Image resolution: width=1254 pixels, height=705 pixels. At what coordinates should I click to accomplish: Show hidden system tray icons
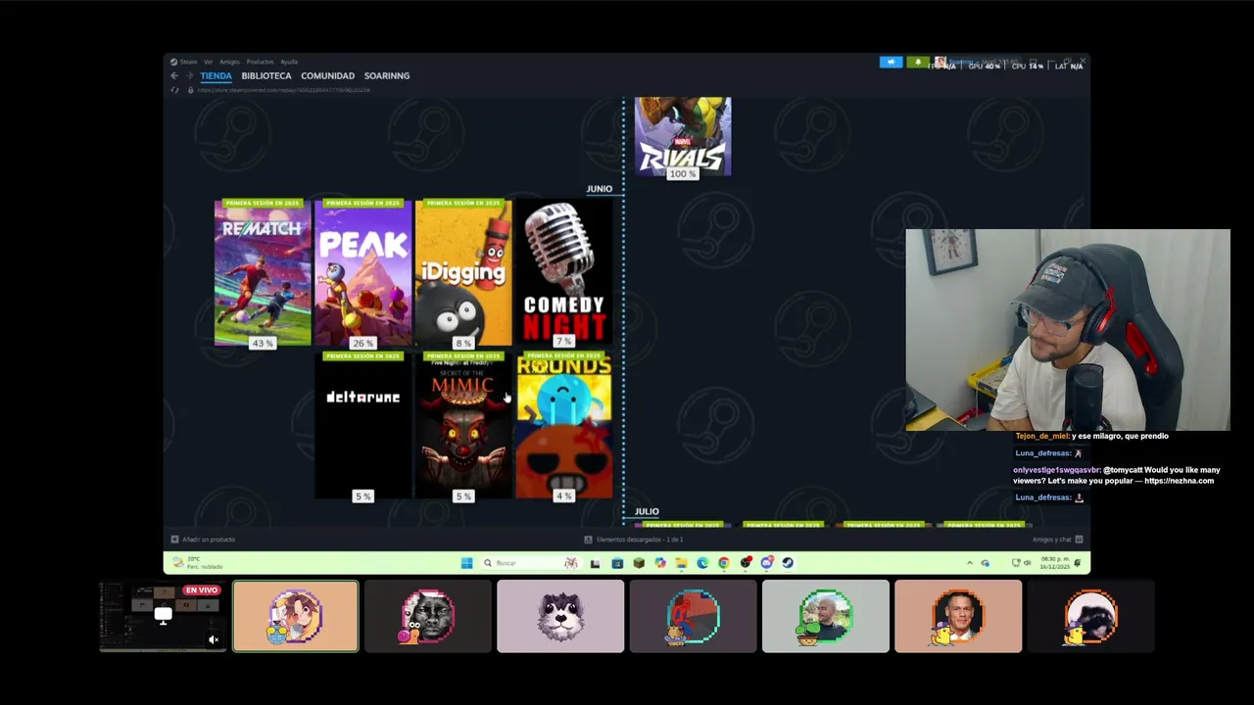pyautogui.click(x=970, y=563)
